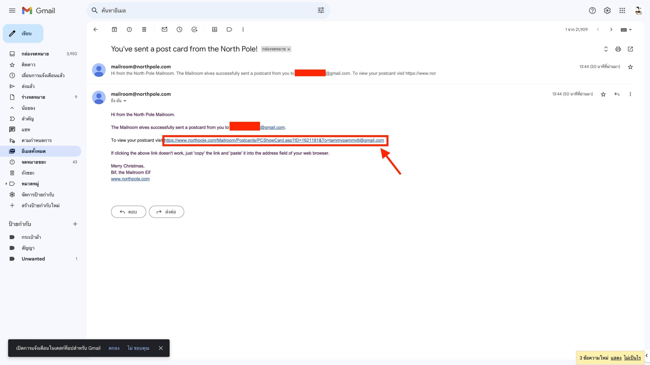Viewport: 650px width, 365px height.
Task: Snooze this email with the clock icon
Action: click(x=179, y=29)
